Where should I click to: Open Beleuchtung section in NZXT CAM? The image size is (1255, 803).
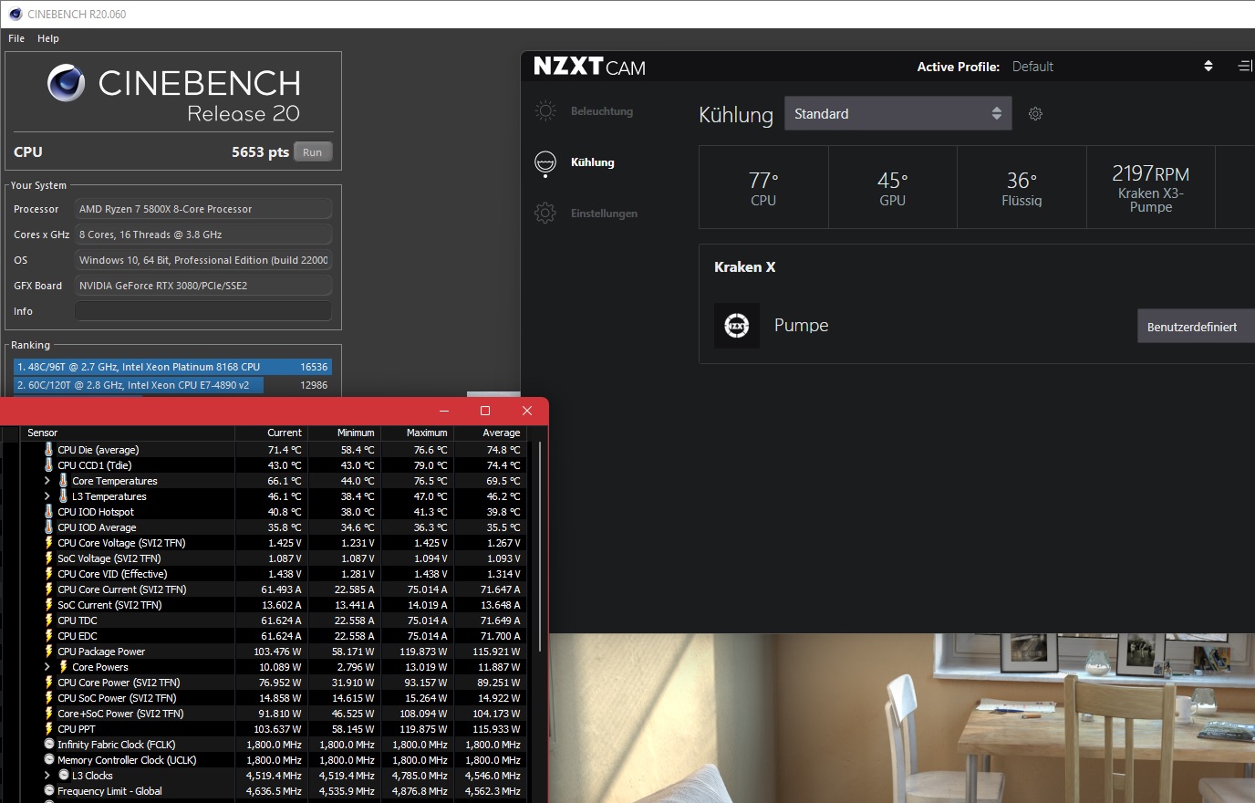coord(602,111)
